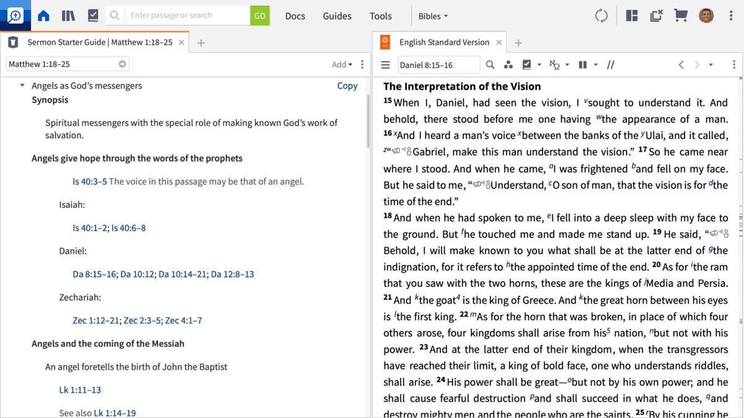Click the sync refresh icon
The image size is (744, 418).
pyautogui.click(x=601, y=16)
